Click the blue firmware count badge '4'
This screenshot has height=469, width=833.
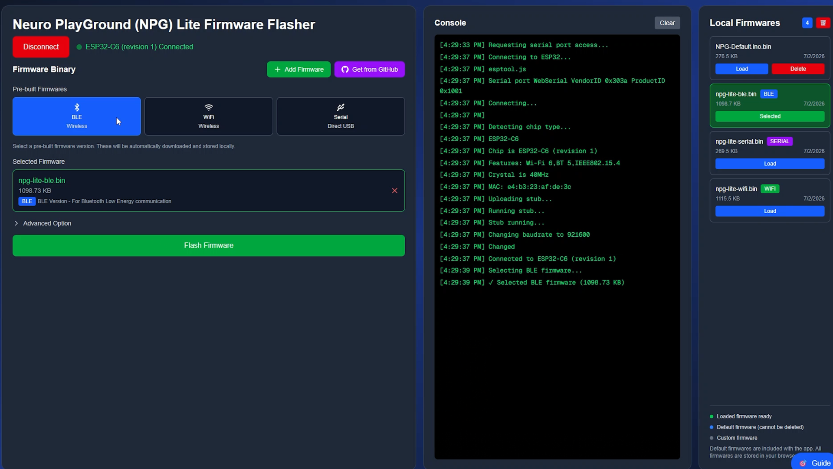(x=807, y=23)
